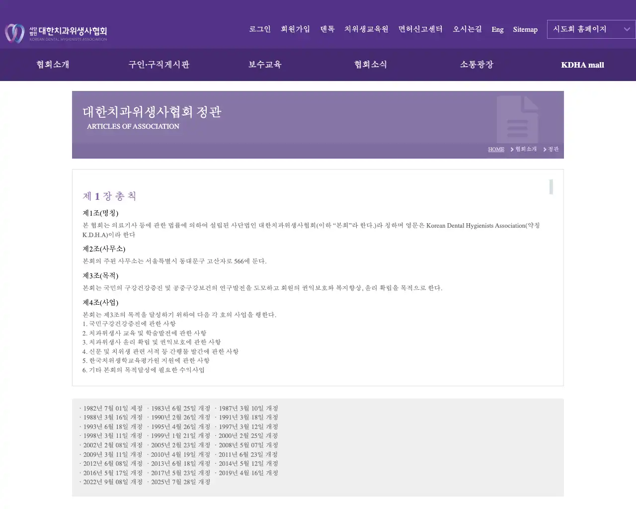Open the 보수교육 menu
The image size is (636, 509).
point(264,64)
